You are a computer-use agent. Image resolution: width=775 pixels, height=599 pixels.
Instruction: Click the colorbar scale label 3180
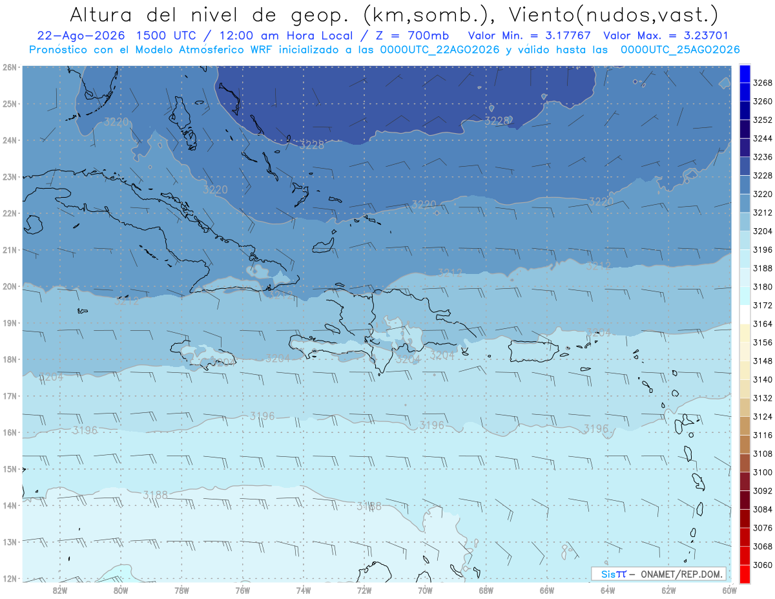click(x=763, y=287)
